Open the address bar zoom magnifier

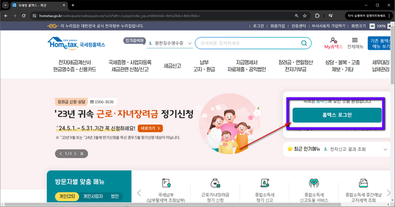pyautogui.click(x=297, y=16)
